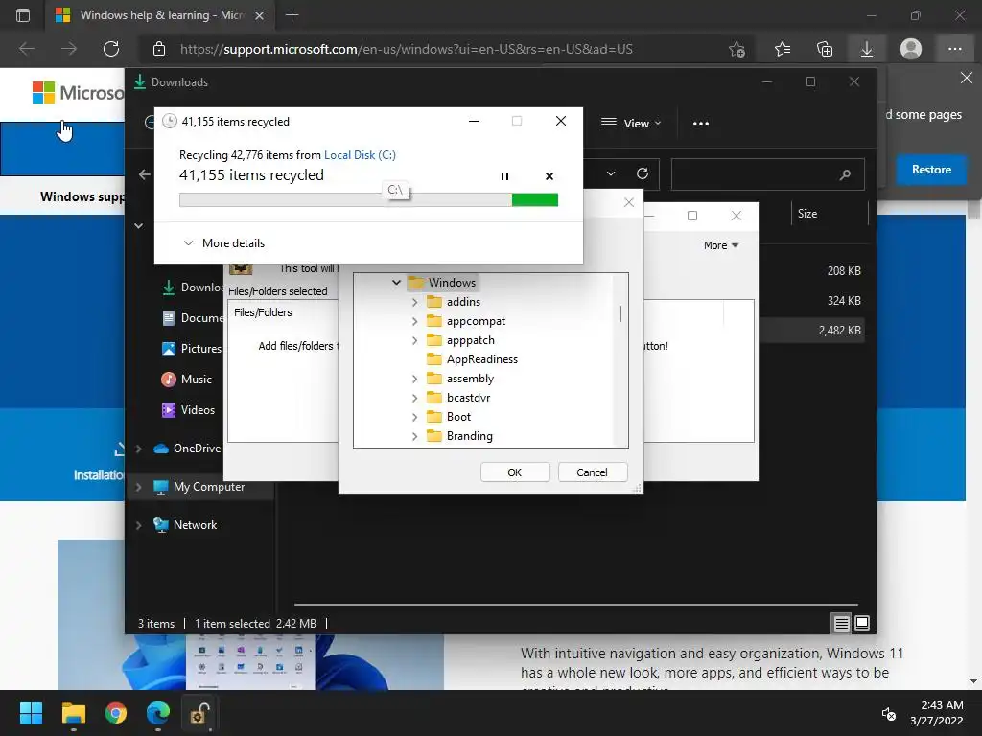Expand the assembly folder
This screenshot has height=736, width=982.
414,379
